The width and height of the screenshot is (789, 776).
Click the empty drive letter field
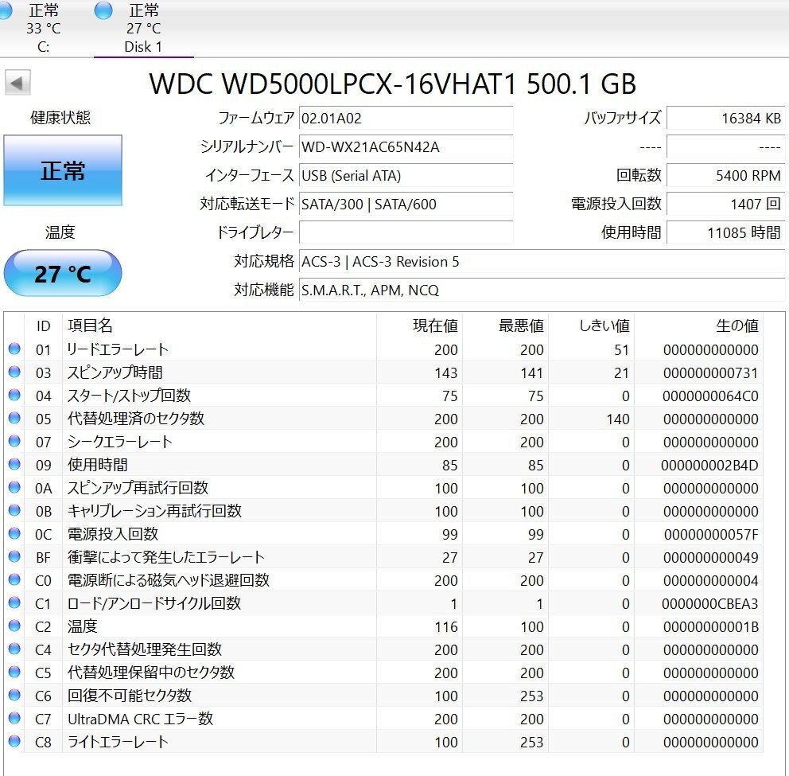coord(406,232)
